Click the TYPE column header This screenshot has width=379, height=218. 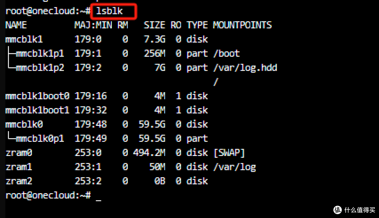point(197,25)
